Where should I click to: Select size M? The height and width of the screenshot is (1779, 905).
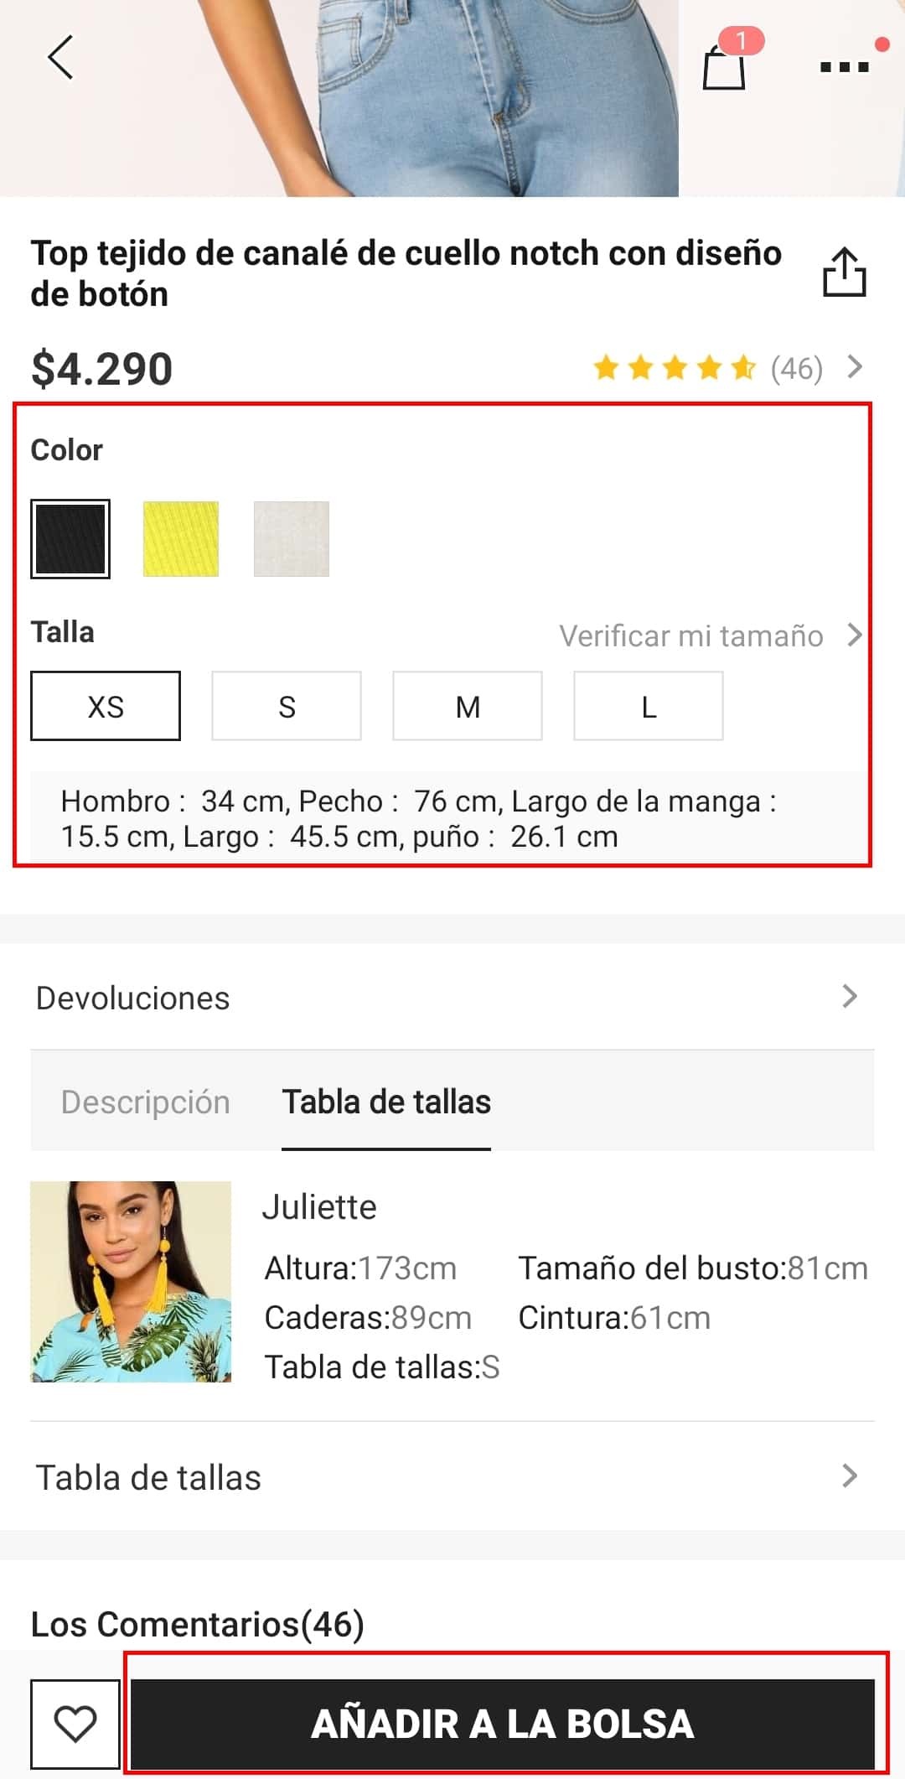point(468,706)
